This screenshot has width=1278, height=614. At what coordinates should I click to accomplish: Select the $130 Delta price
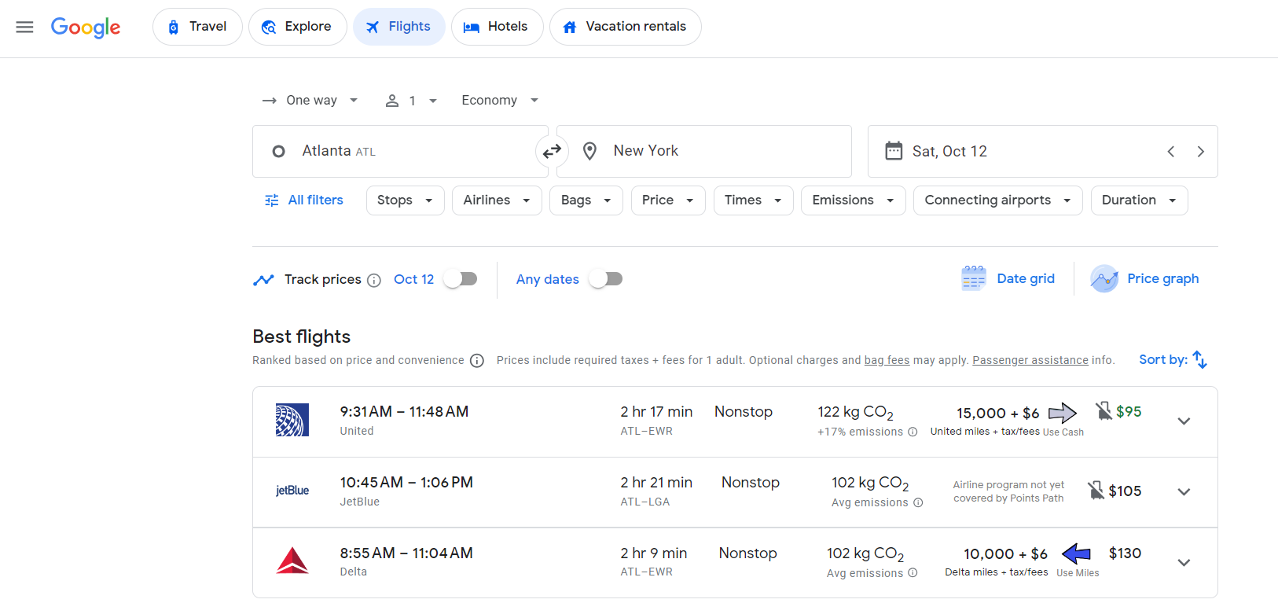[1125, 553]
